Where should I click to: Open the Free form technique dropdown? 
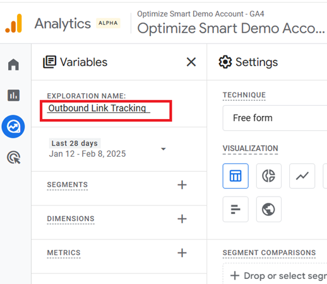click(x=275, y=118)
